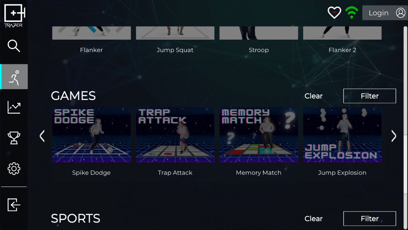This screenshot has width=408, height=230.
Task: Select the Stroop thumbnail
Action: [x=259, y=33]
